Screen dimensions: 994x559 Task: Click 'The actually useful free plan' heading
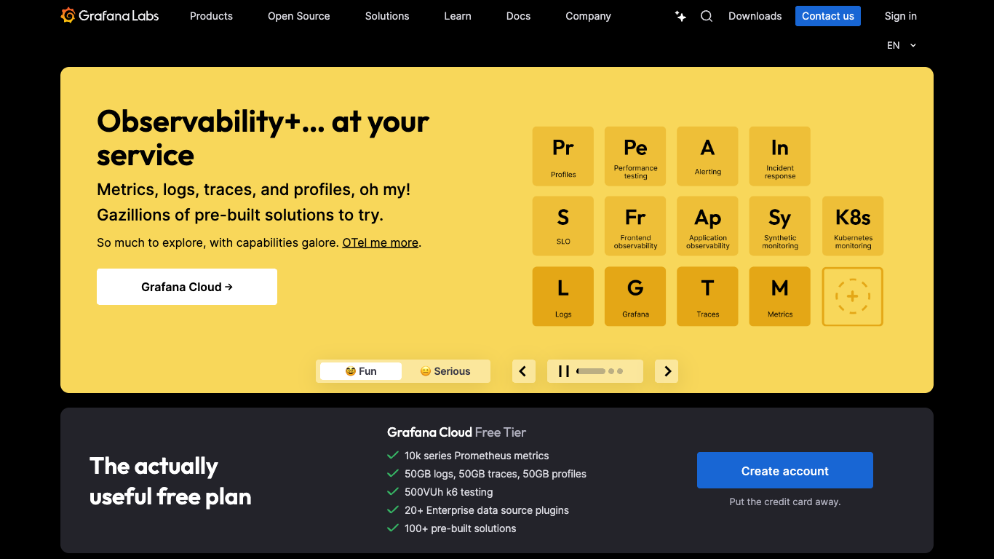tap(170, 481)
